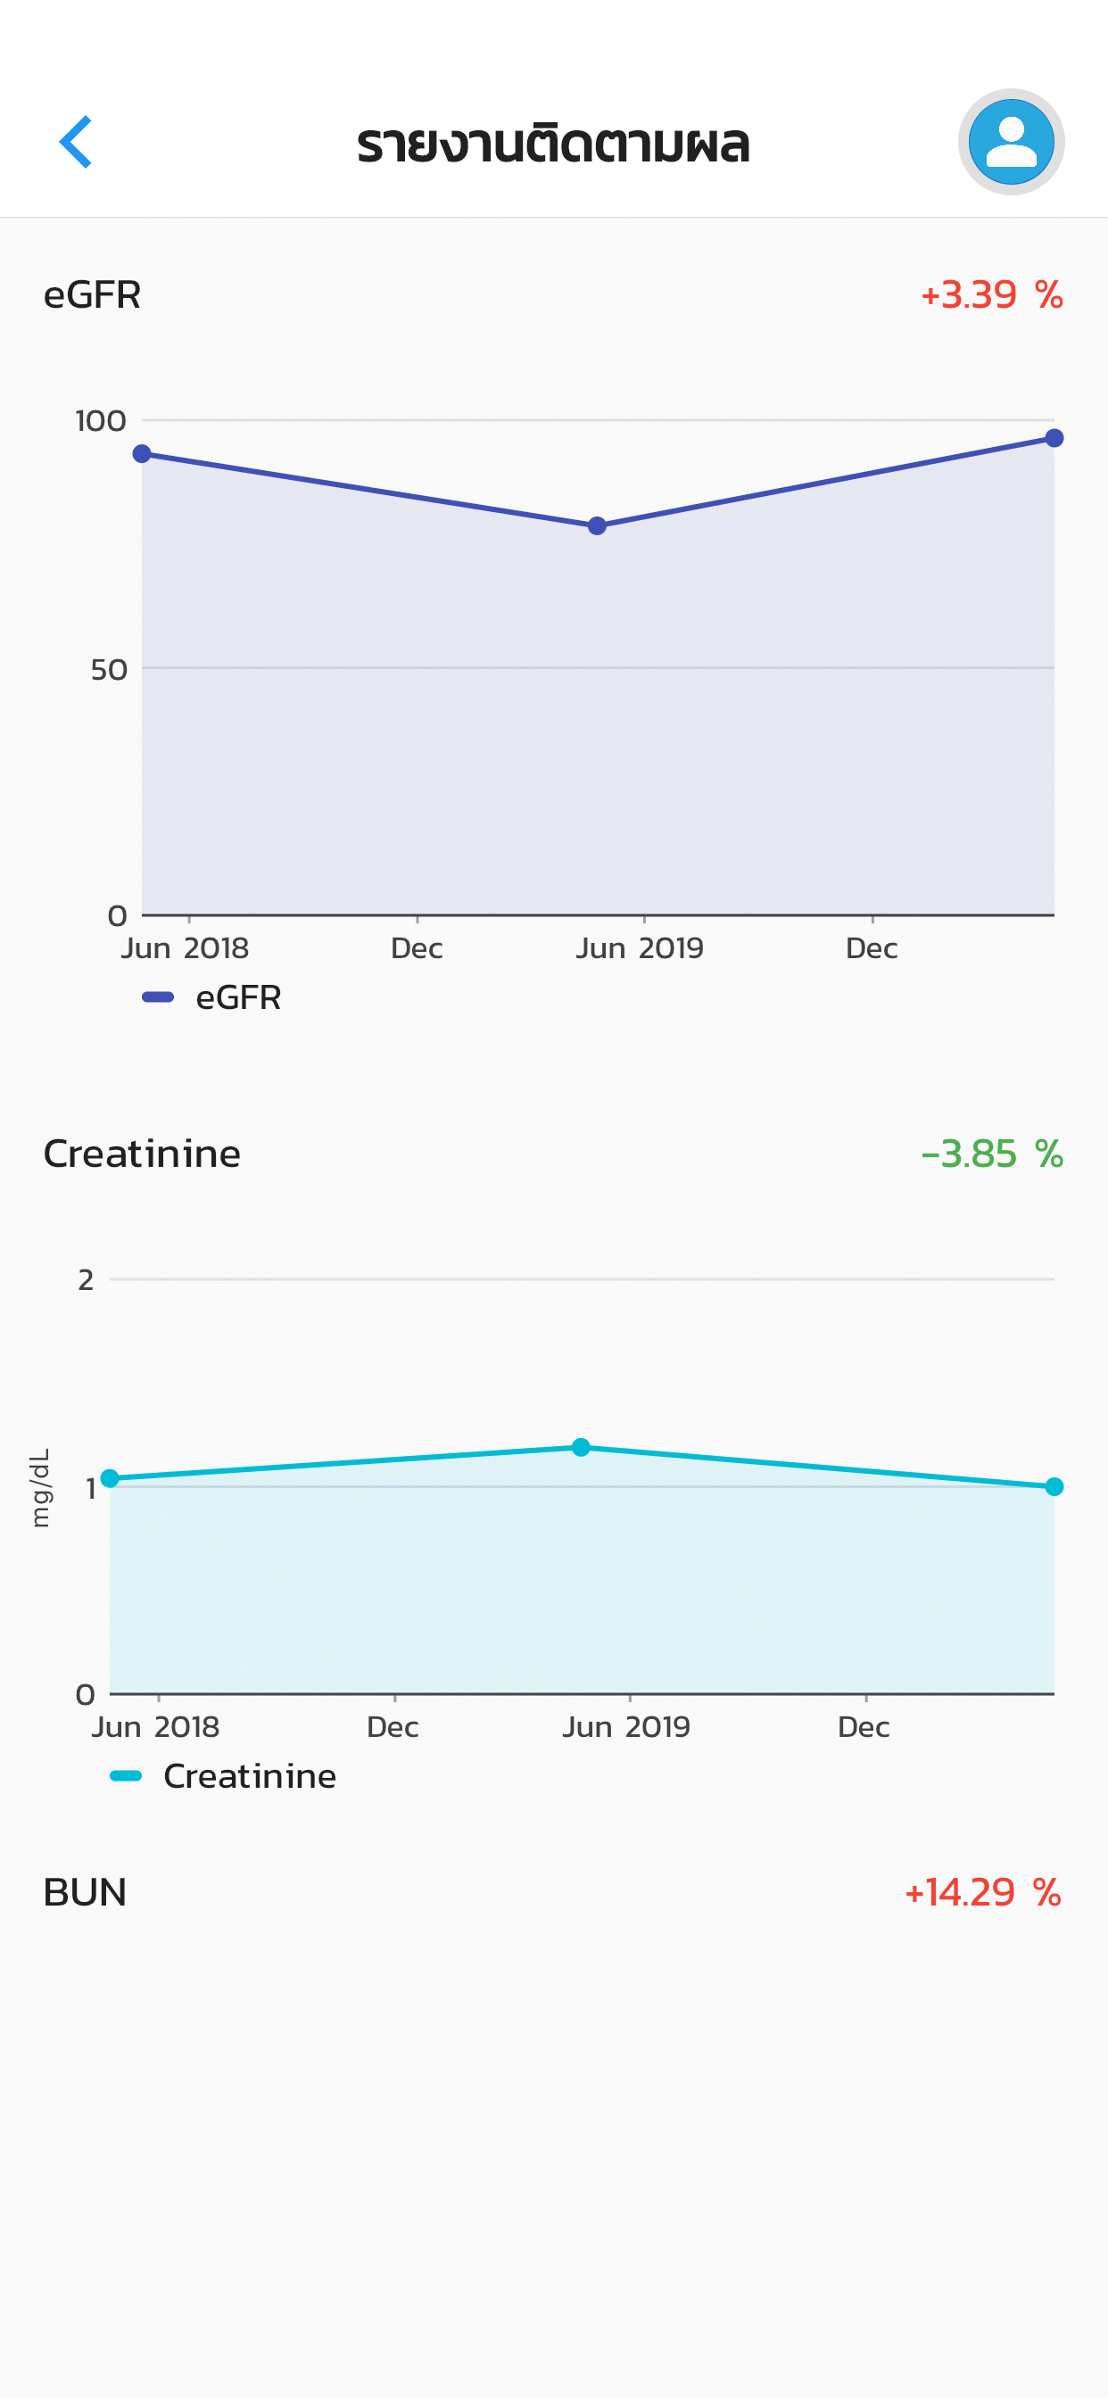Click the Creatinine -3.85 % change value
This screenshot has height=2398, width=1108.
tap(992, 1154)
